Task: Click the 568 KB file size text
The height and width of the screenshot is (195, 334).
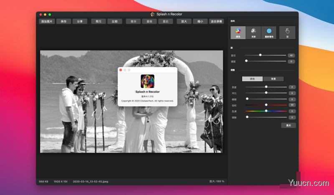Action: [x=43, y=181]
